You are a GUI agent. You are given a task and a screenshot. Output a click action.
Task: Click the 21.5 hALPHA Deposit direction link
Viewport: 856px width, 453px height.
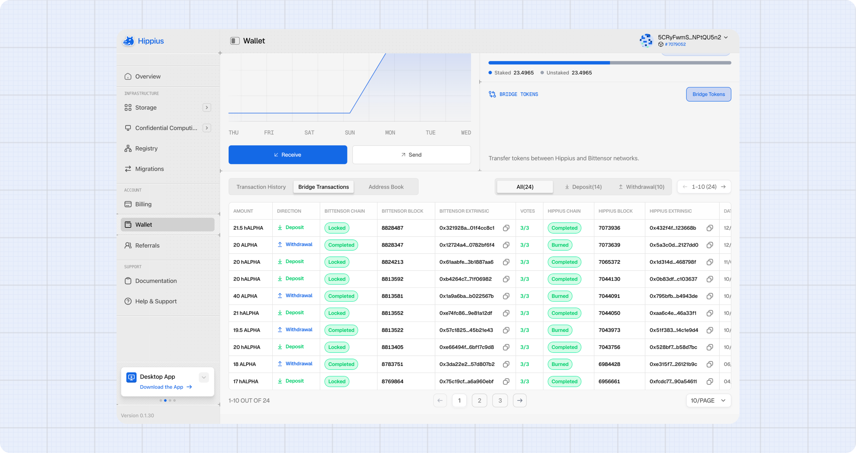[x=290, y=227]
